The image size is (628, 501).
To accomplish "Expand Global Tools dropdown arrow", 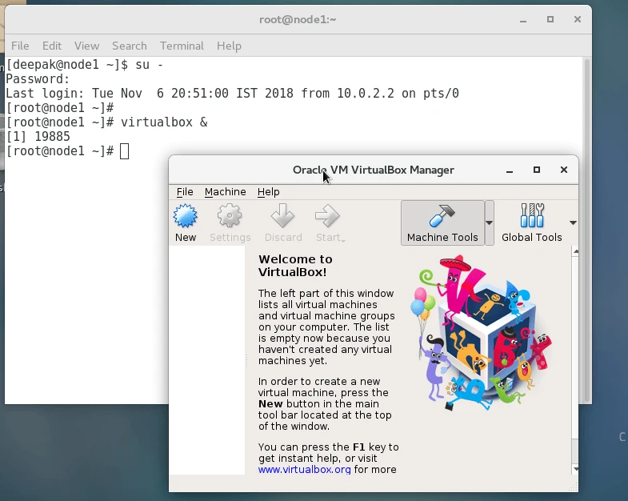I will [x=573, y=222].
